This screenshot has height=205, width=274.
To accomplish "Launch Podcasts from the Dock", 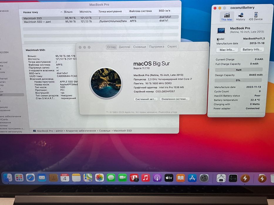I will point(157,178).
